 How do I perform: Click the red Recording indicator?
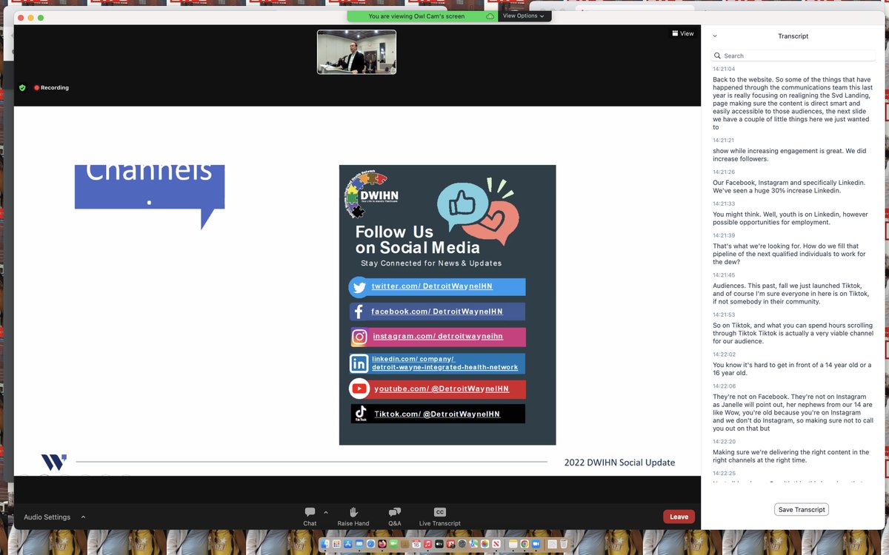click(51, 87)
